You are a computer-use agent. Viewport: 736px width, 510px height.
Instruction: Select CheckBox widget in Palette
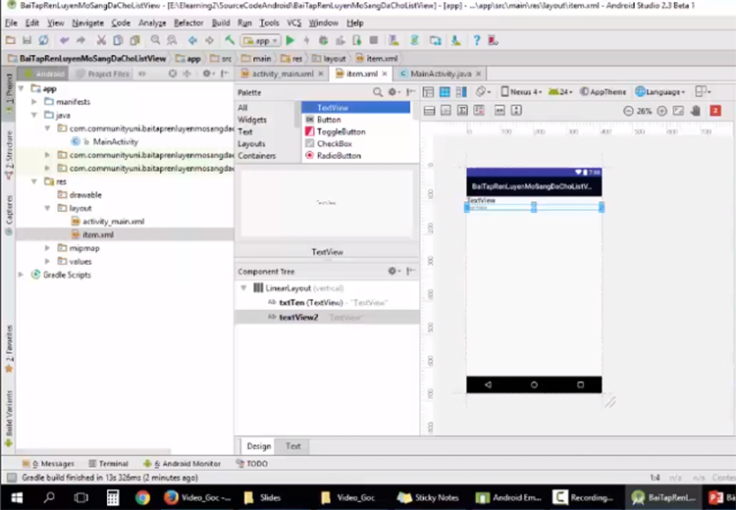[x=334, y=143]
